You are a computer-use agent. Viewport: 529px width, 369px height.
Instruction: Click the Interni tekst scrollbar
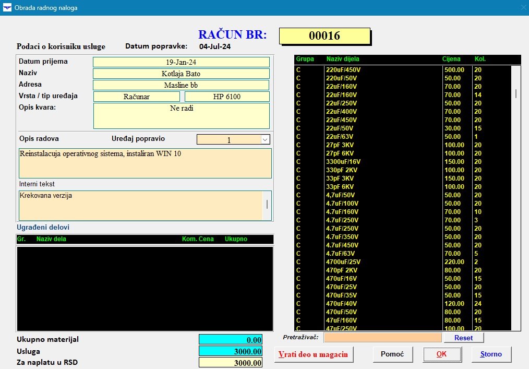pyautogui.click(x=267, y=205)
